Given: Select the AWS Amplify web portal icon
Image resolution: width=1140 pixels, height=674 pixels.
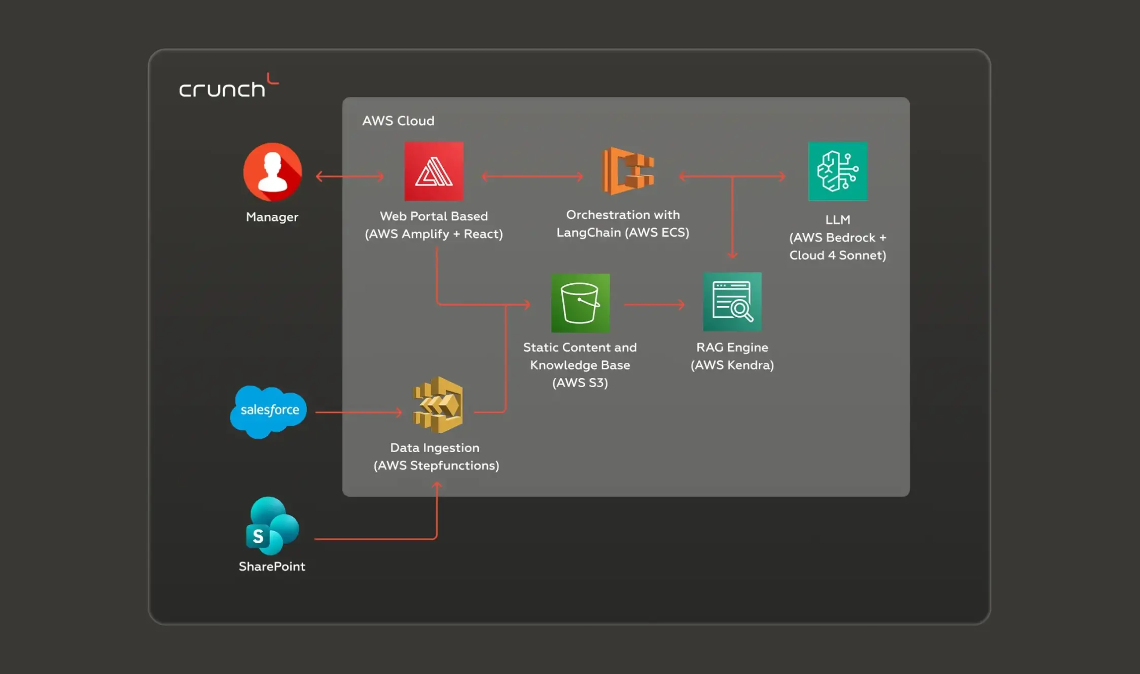Looking at the screenshot, I should click(434, 171).
